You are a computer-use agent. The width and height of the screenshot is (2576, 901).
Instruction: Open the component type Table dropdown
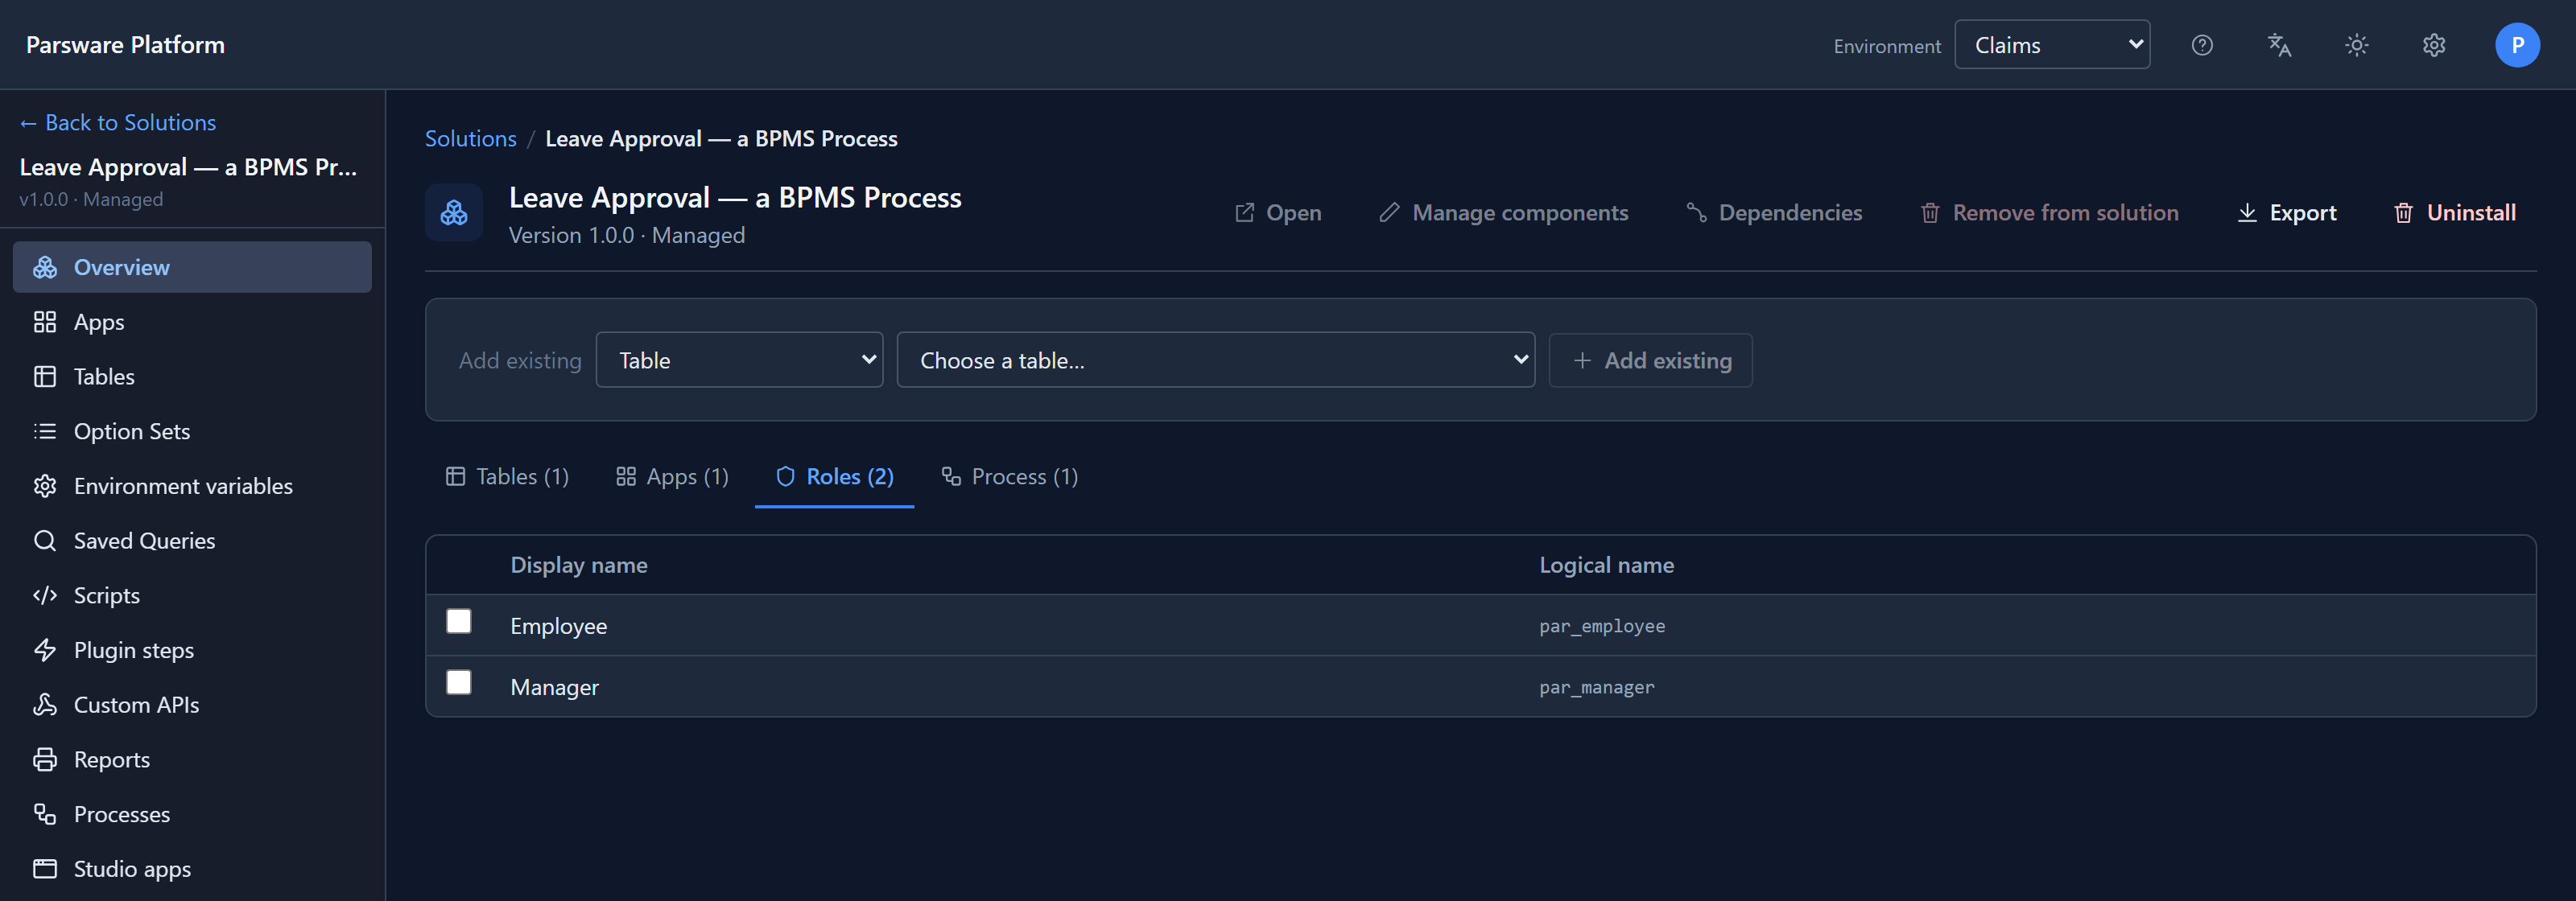point(739,360)
